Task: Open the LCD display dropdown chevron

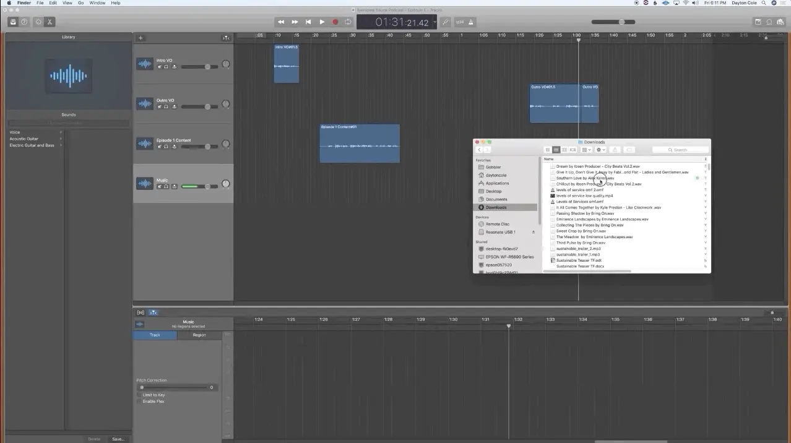Action: [x=434, y=22]
